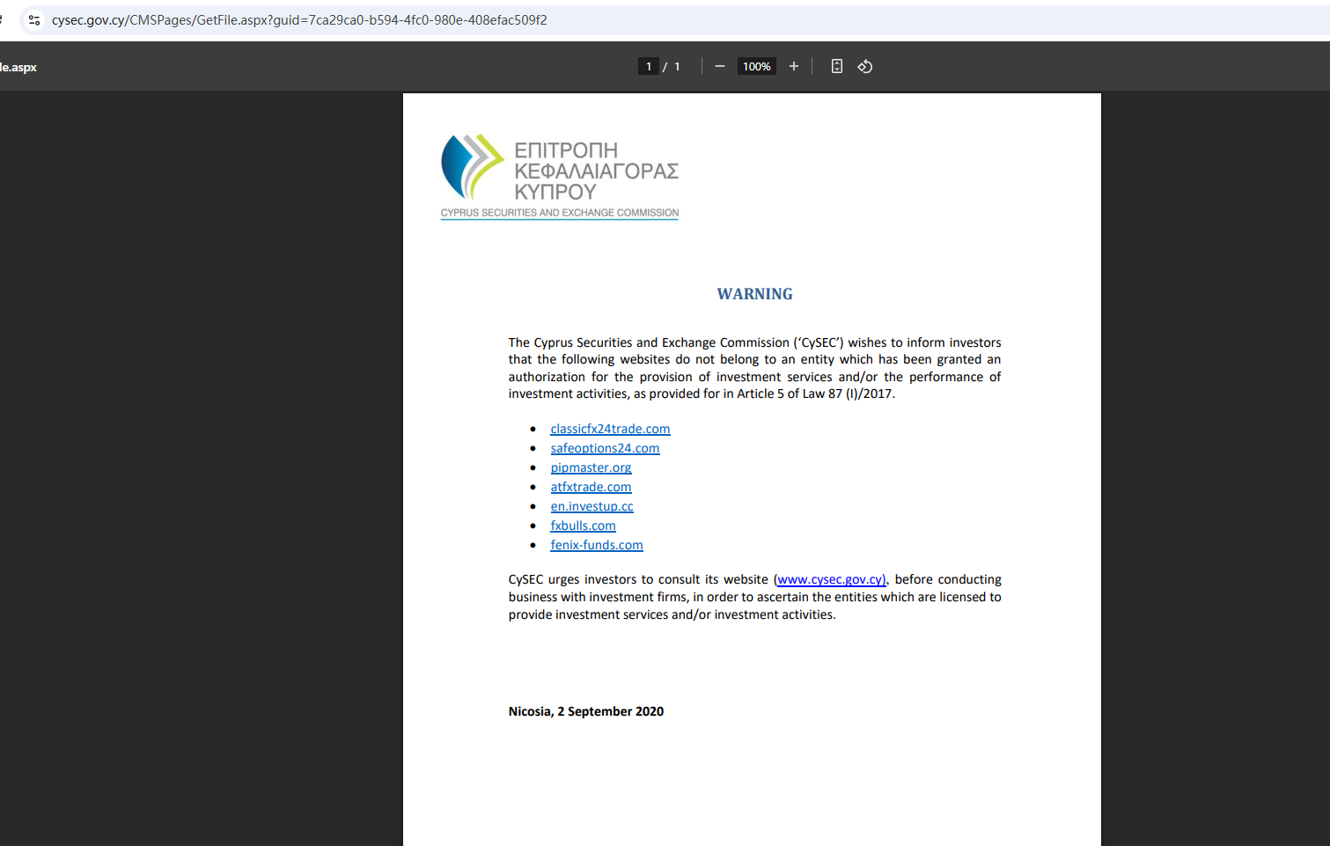Screen dimensions: 1330x846
Task: Zoom in using the plus button
Action: tap(794, 67)
